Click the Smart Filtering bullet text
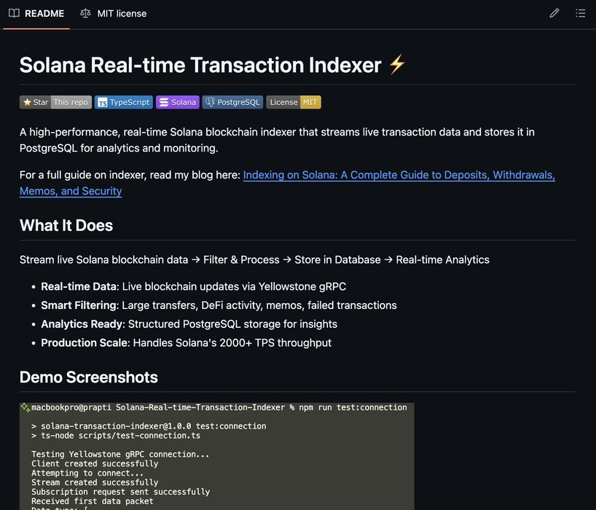This screenshot has width=596, height=510. point(219,305)
